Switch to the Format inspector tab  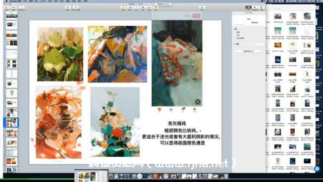click(x=248, y=7)
